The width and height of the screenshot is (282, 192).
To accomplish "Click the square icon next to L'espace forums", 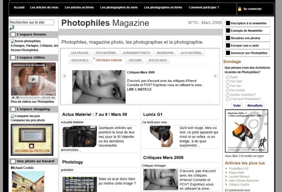I will [13, 34].
